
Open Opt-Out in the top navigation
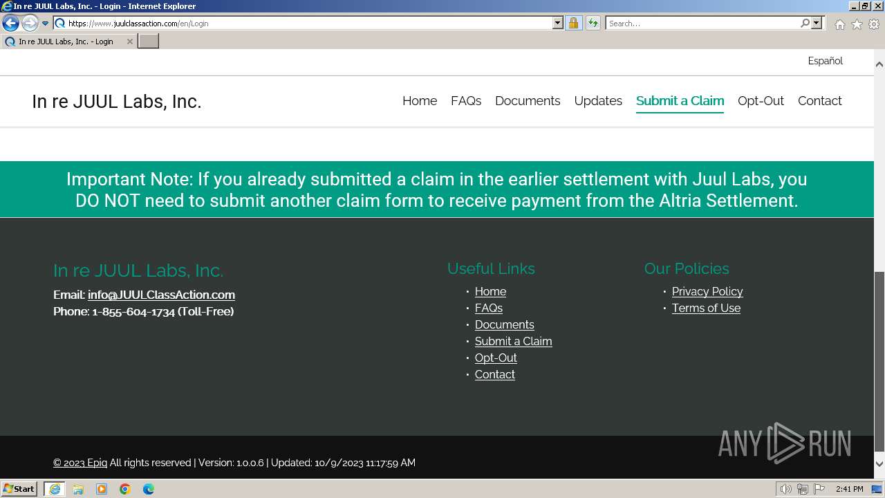[761, 101]
